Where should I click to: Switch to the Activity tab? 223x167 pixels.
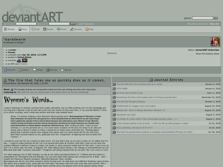click(x=66, y=70)
